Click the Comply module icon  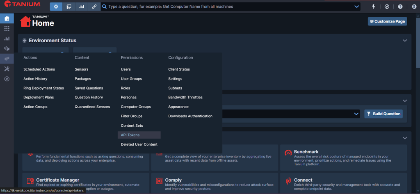(160, 181)
